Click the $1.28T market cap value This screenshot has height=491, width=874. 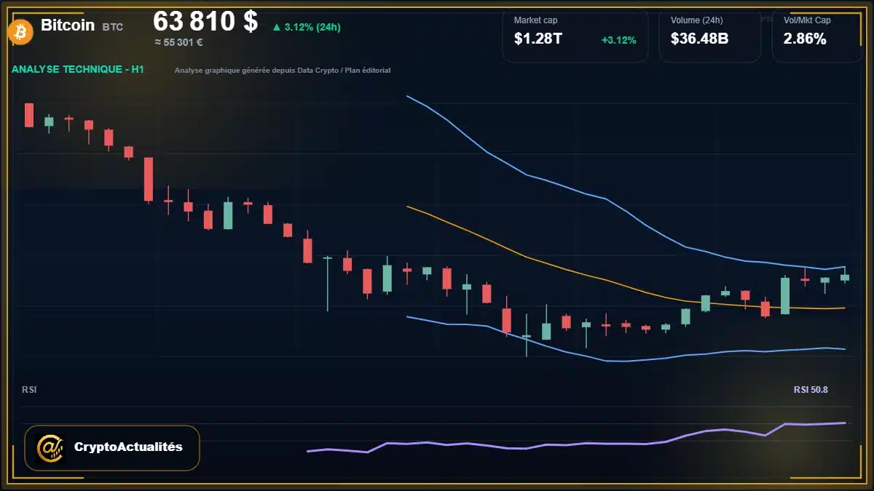(538, 39)
